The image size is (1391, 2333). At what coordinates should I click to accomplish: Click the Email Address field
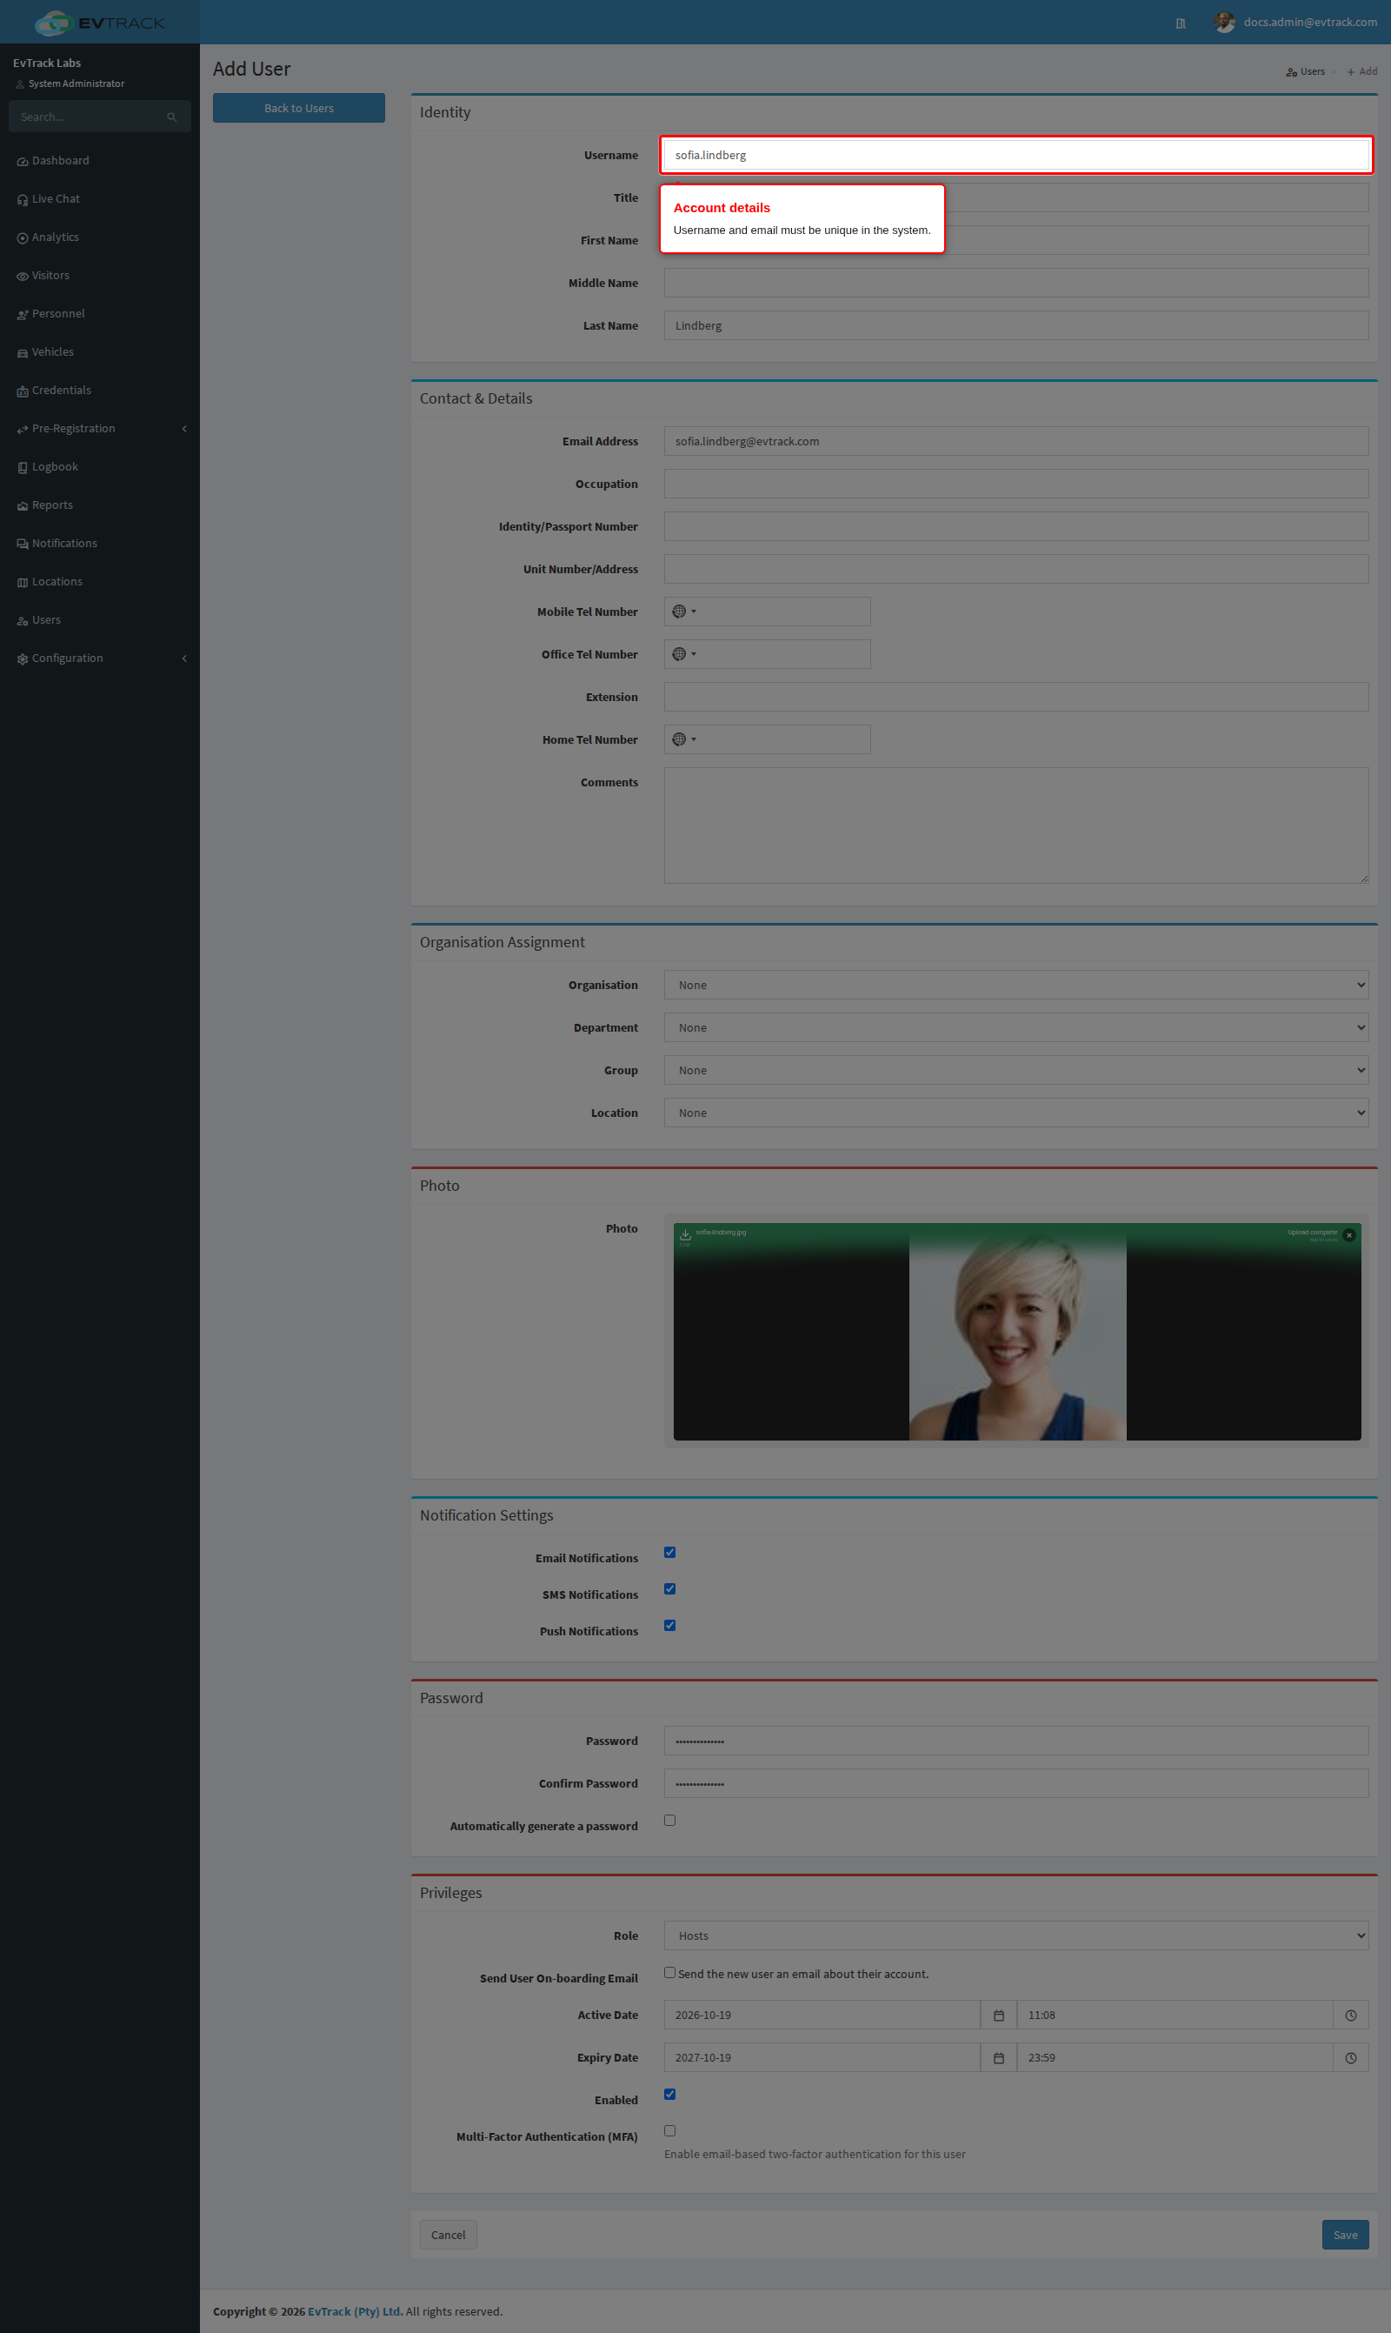1016,442
